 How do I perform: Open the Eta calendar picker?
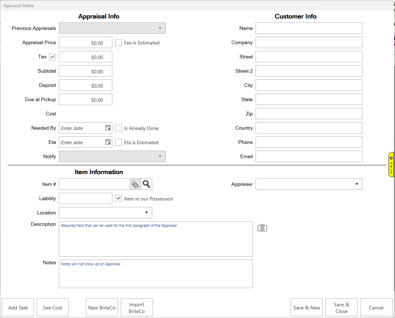click(x=108, y=142)
